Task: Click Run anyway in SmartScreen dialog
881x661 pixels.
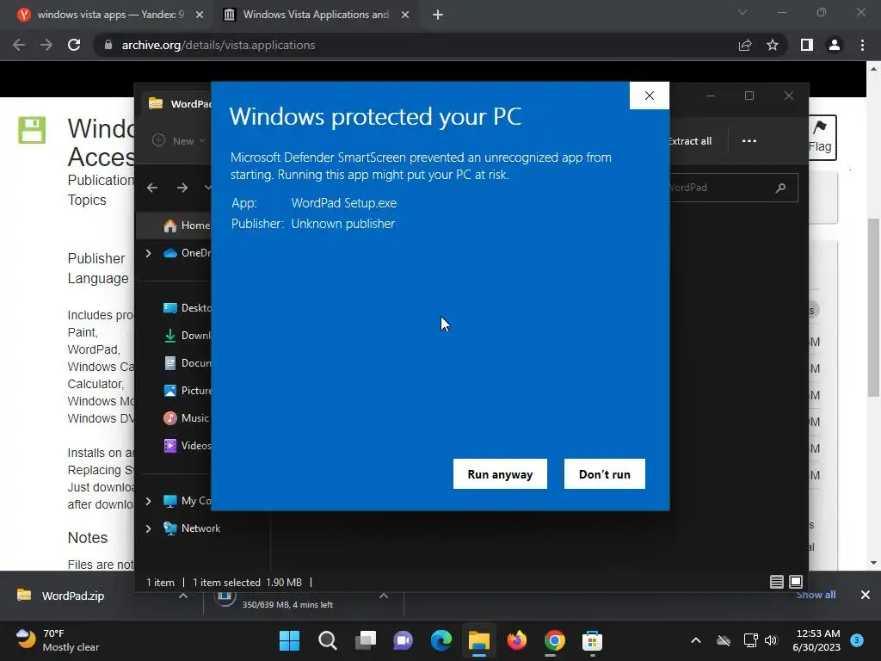Action: (x=500, y=474)
